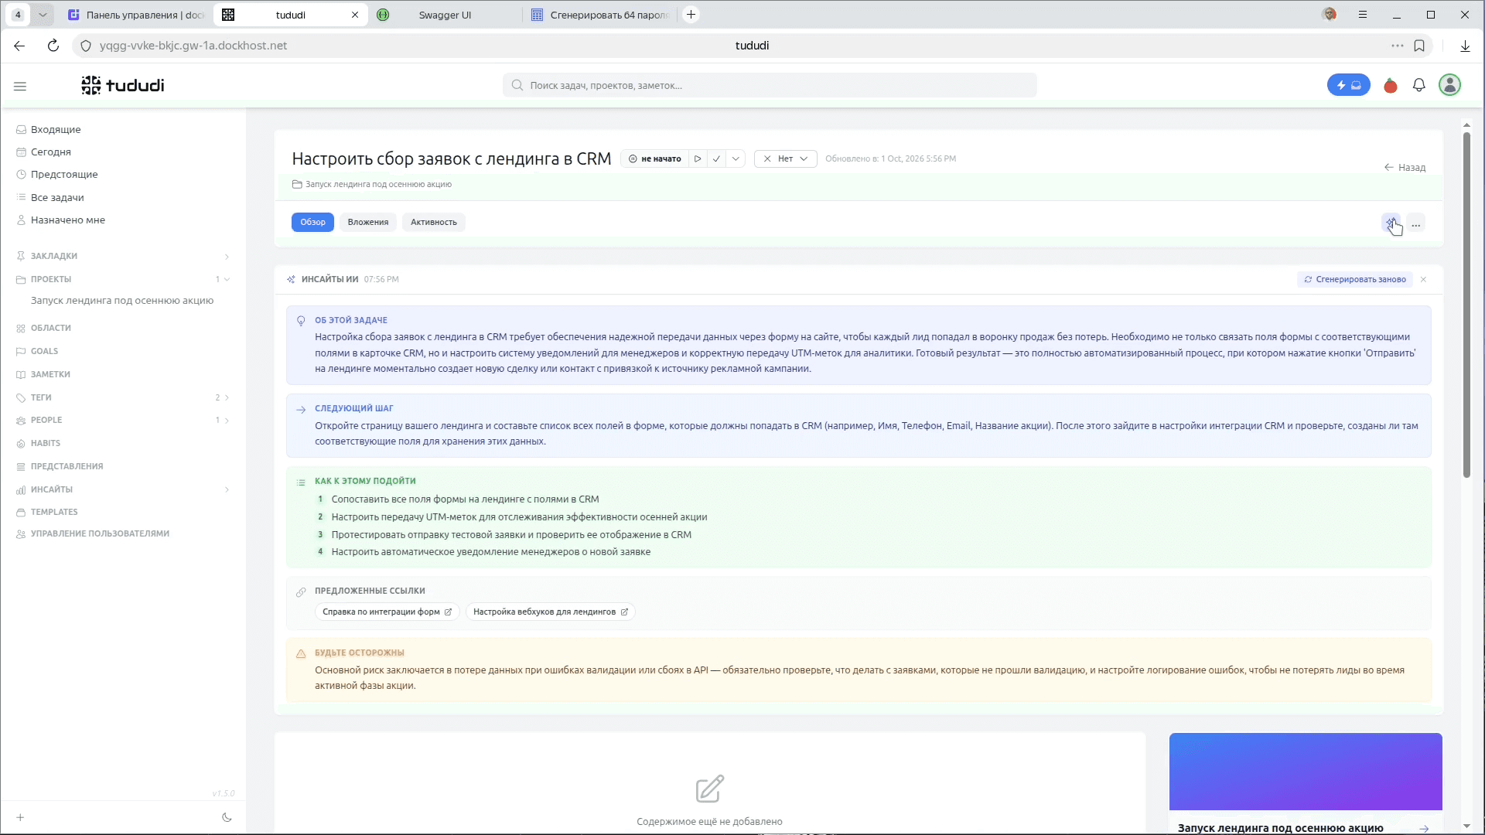Open the task three-dots menu

(1416, 223)
